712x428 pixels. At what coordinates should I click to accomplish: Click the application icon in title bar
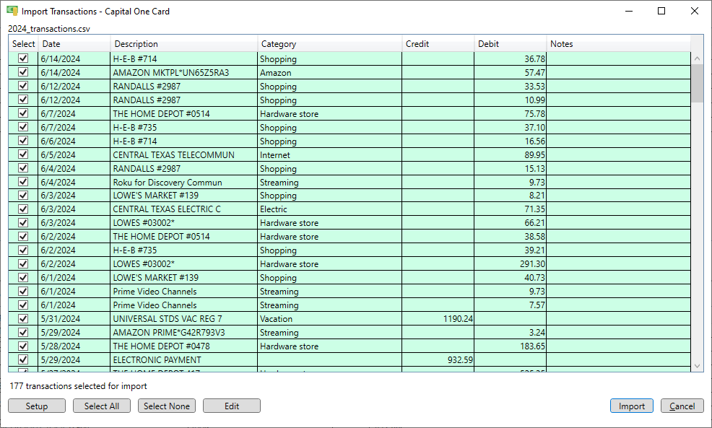click(x=12, y=11)
